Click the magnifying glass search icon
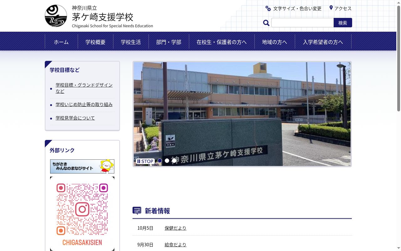The height and width of the screenshot is (251, 401). [266, 23]
